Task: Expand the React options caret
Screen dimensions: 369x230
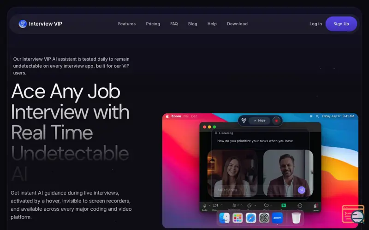Action: click(x=272, y=205)
